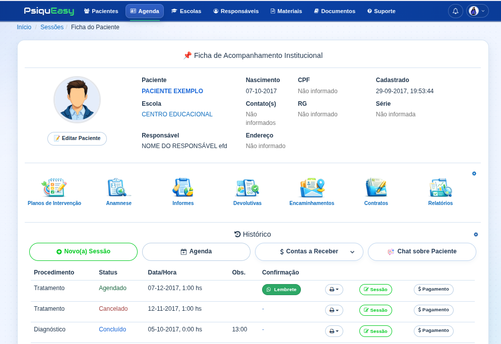Click registration date 29-09-2017, 19:53:44
Image resolution: width=501 pixels, height=344 pixels.
pyautogui.click(x=405, y=91)
